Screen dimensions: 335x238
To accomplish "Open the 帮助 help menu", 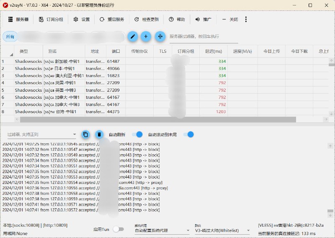I will point(177,19).
